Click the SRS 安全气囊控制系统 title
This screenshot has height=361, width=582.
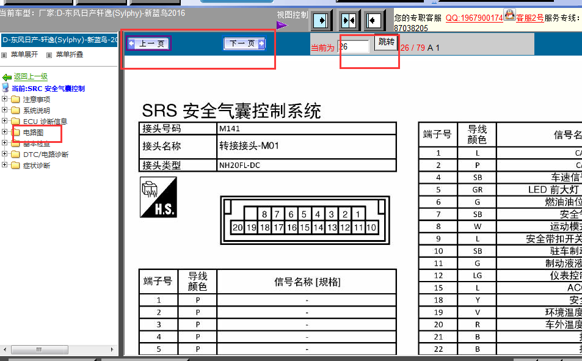click(231, 111)
